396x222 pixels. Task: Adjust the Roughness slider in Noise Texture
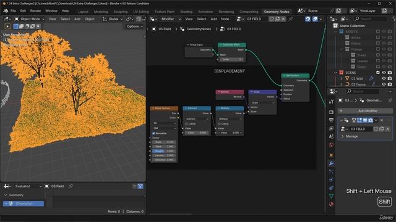click(165, 151)
